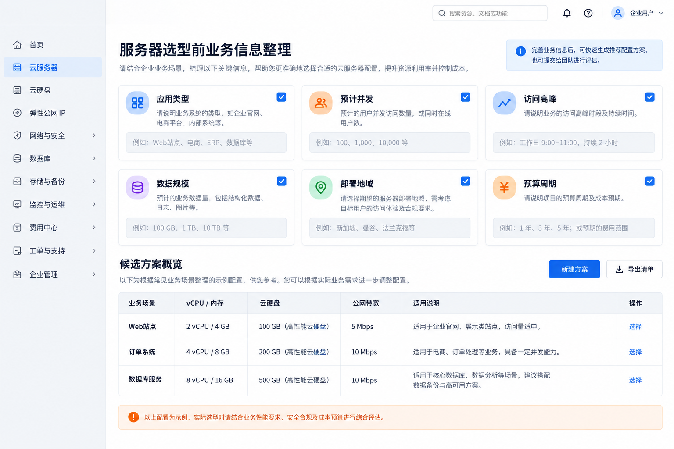Click 选择 for the 订单系统 row

(x=635, y=352)
